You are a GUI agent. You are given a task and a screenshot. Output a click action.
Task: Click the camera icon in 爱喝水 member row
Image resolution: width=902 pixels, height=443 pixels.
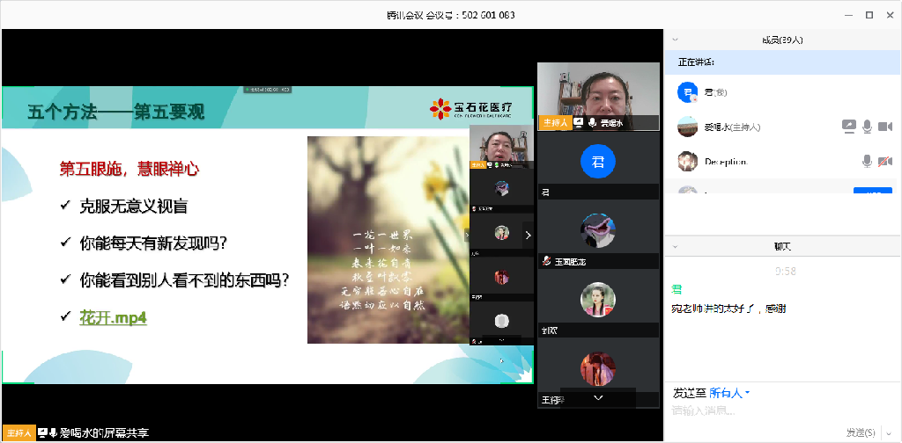(x=884, y=127)
